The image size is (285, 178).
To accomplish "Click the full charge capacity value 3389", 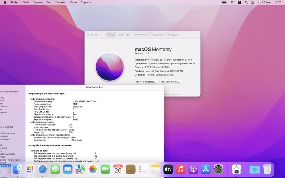I will 72,130.
